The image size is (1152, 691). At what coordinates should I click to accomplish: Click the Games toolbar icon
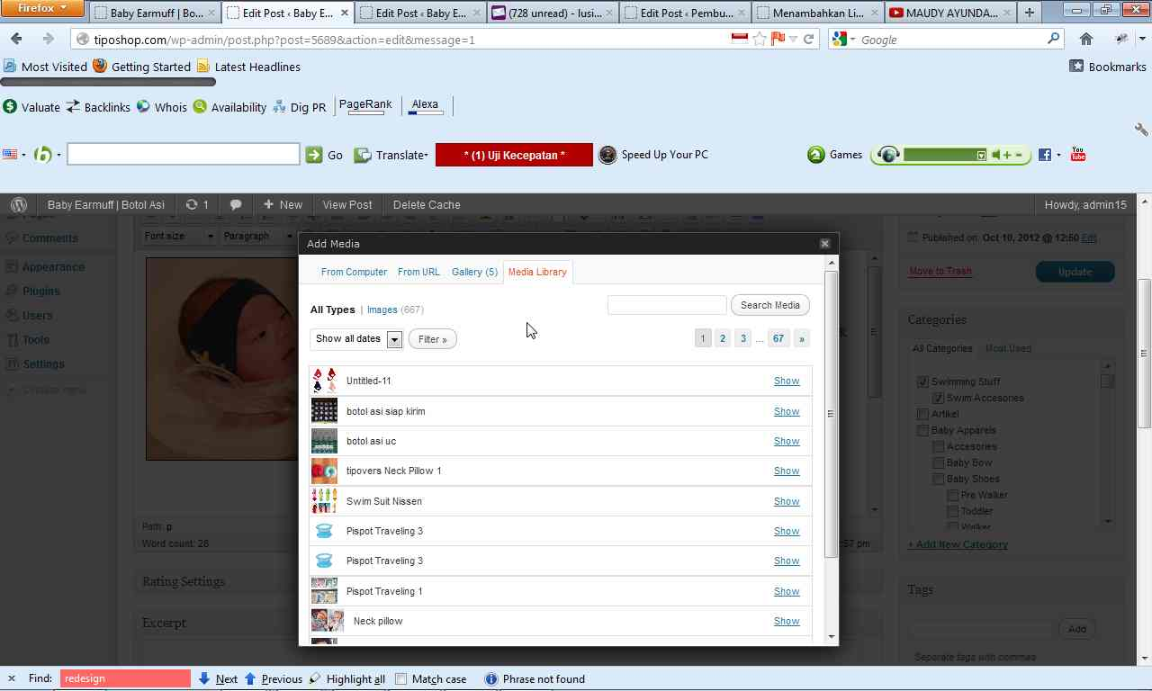tap(816, 155)
